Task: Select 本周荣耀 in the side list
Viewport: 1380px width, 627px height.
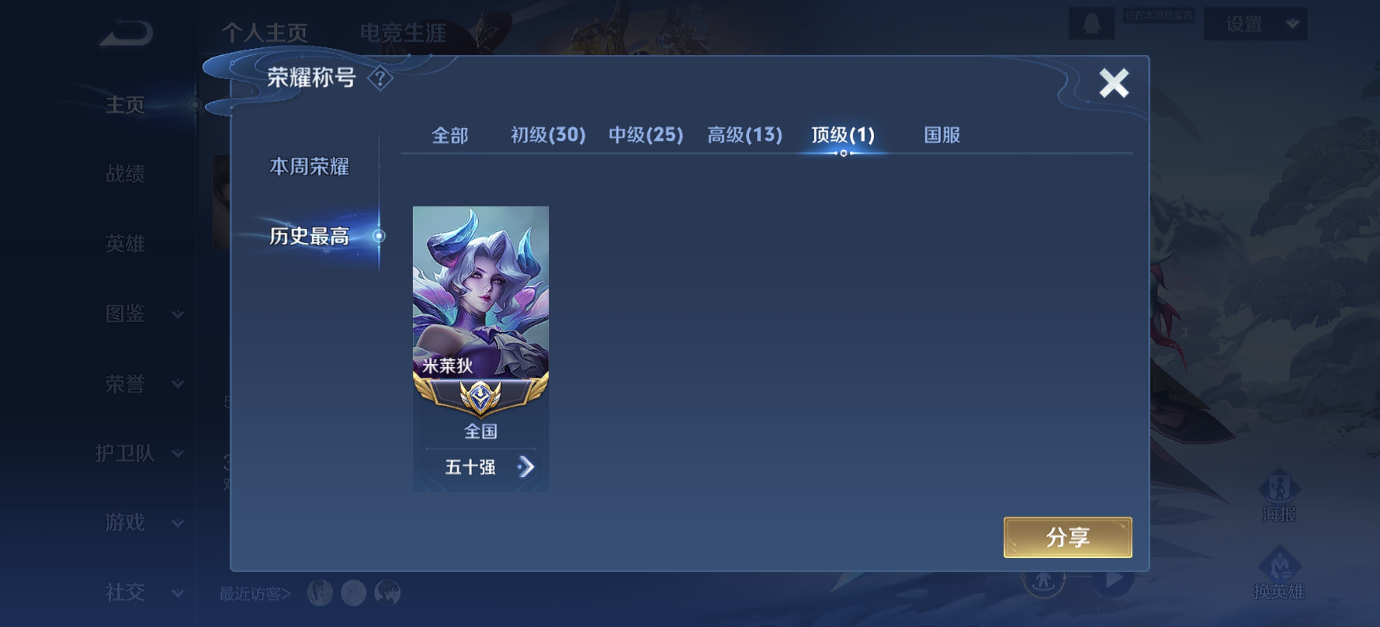Action: point(309,166)
